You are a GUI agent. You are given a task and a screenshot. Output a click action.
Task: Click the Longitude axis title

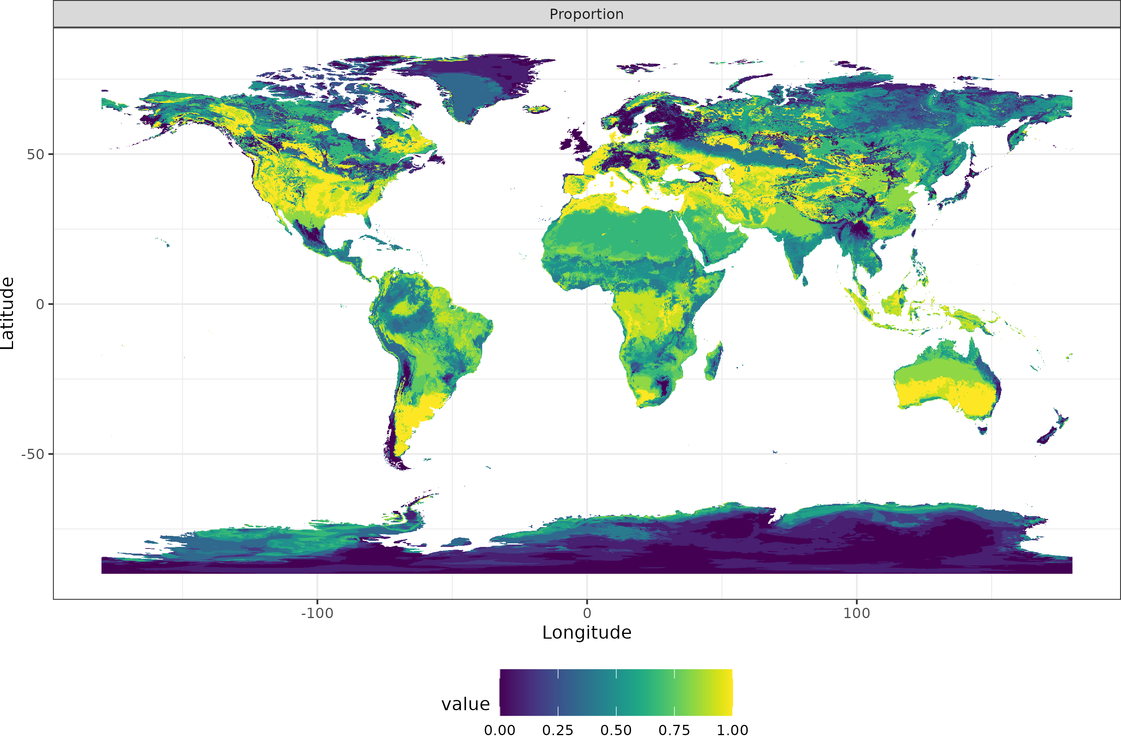587,633
